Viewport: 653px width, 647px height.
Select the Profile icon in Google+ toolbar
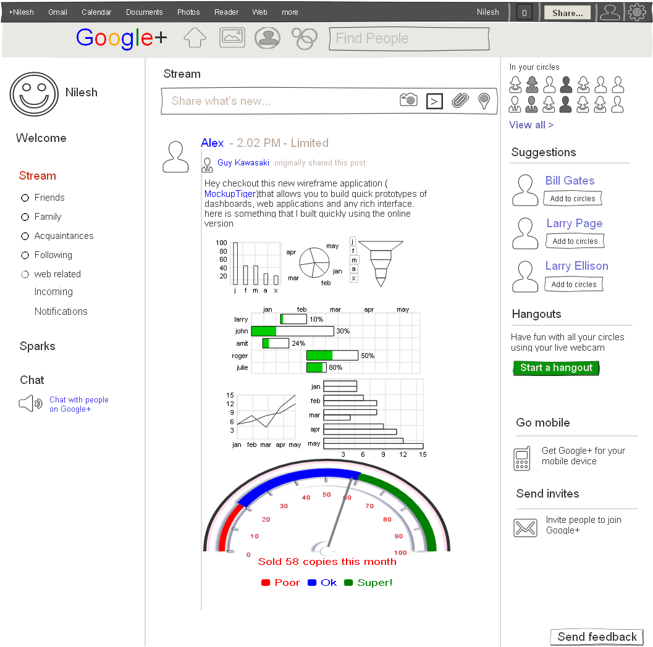(268, 38)
